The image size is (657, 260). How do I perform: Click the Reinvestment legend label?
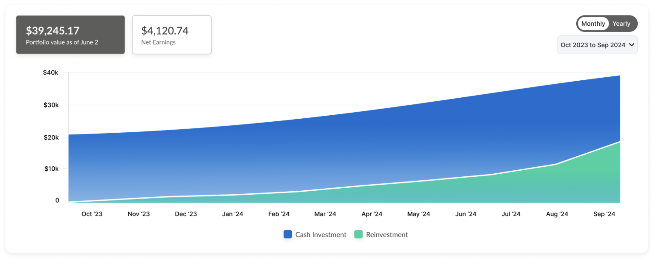point(387,235)
